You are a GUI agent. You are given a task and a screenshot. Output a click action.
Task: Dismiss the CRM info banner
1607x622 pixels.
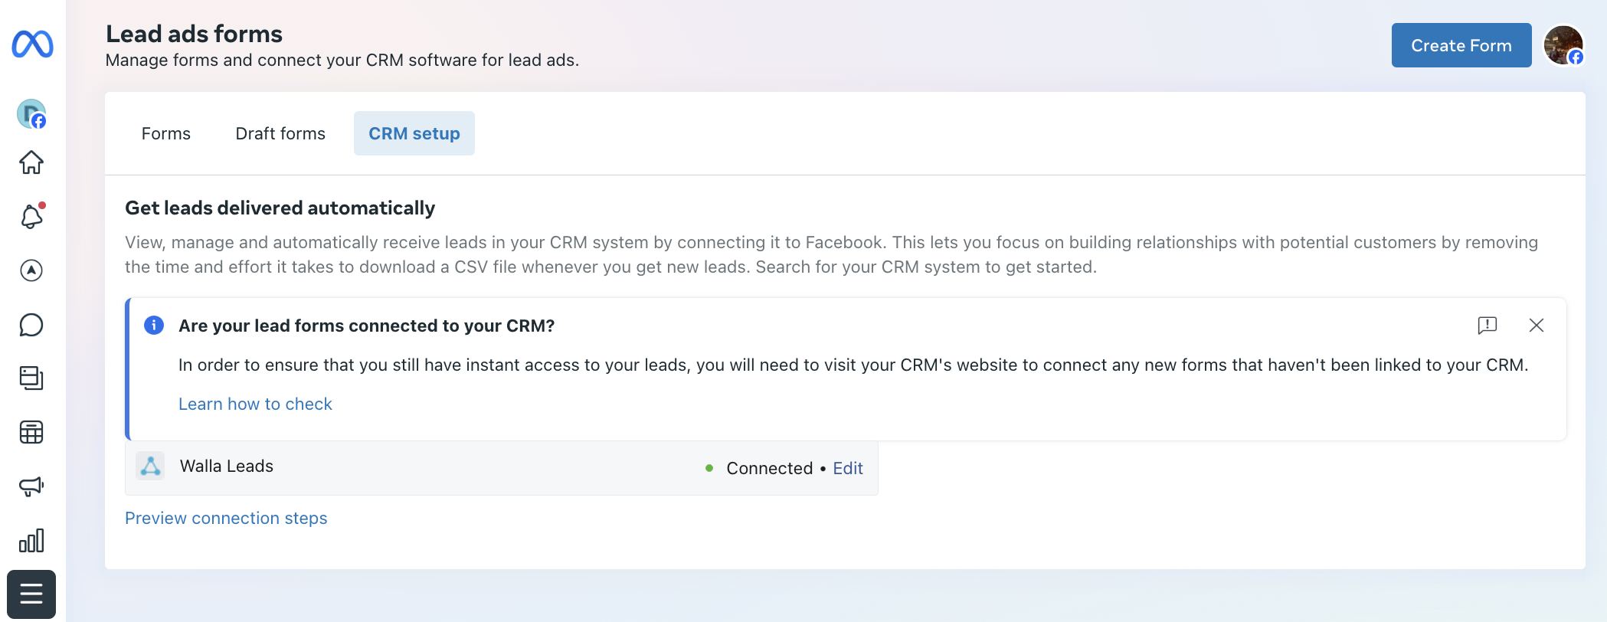click(x=1536, y=326)
